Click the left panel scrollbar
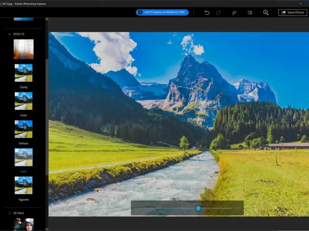309x231 pixels. point(47,117)
